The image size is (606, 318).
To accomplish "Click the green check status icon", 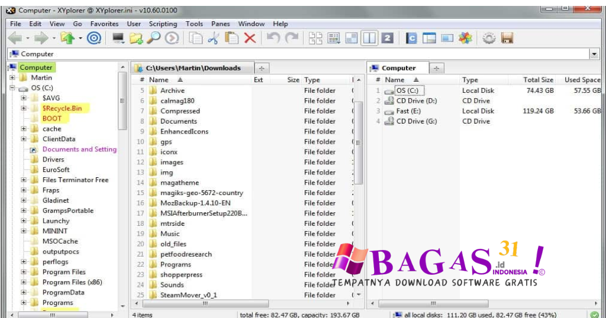I will pos(594,315).
